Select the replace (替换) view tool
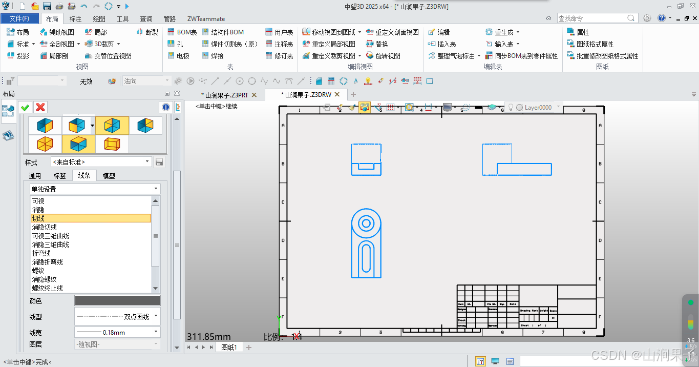This screenshot has height=367, width=699. tap(377, 44)
